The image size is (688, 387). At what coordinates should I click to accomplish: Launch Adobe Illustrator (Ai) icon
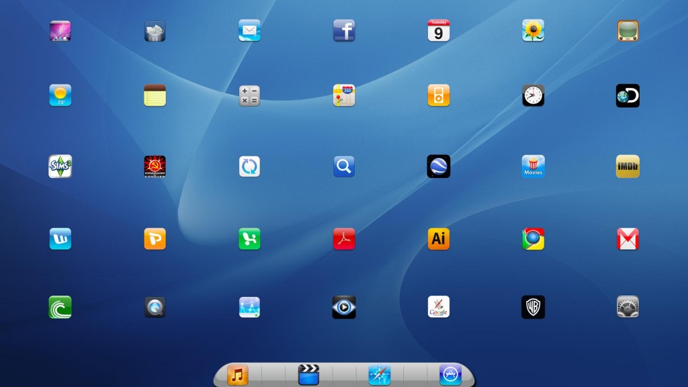tap(439, 239)
